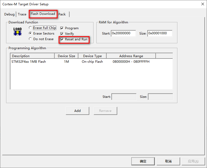Open the Trace tab
Screen dimensions: 207x168
(x=22, y=14)
